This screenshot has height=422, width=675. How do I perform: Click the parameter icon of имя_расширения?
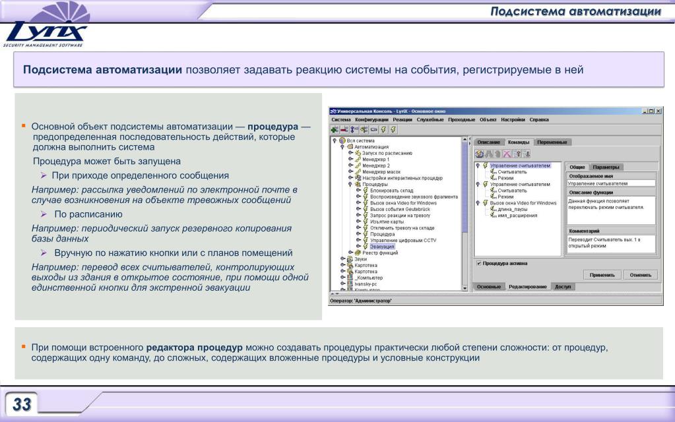494,215
